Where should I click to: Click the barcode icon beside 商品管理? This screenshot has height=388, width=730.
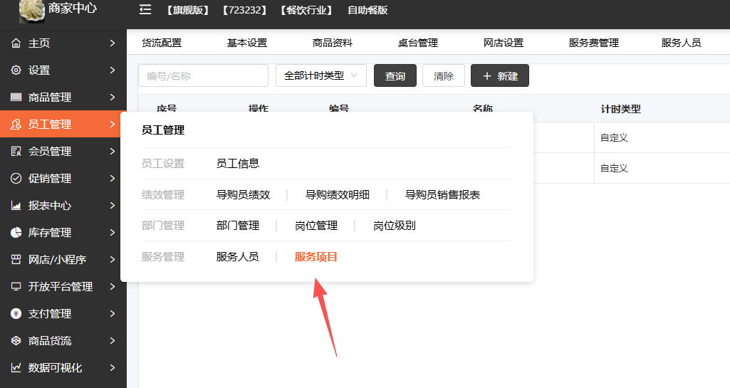(16, 98)
